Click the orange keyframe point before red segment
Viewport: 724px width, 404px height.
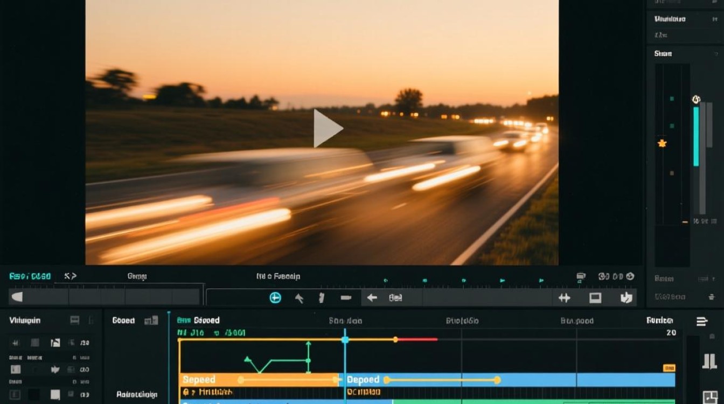395,339
